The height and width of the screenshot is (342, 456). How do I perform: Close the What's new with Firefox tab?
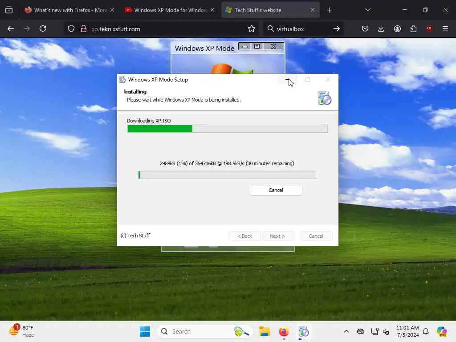click(112, 10)
